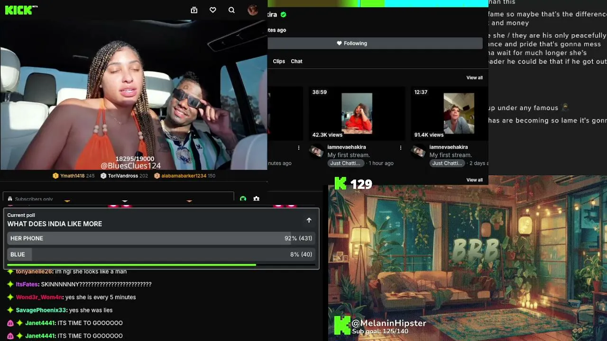
Task: Open the chat settings gear icon
Action: point(257,199)
